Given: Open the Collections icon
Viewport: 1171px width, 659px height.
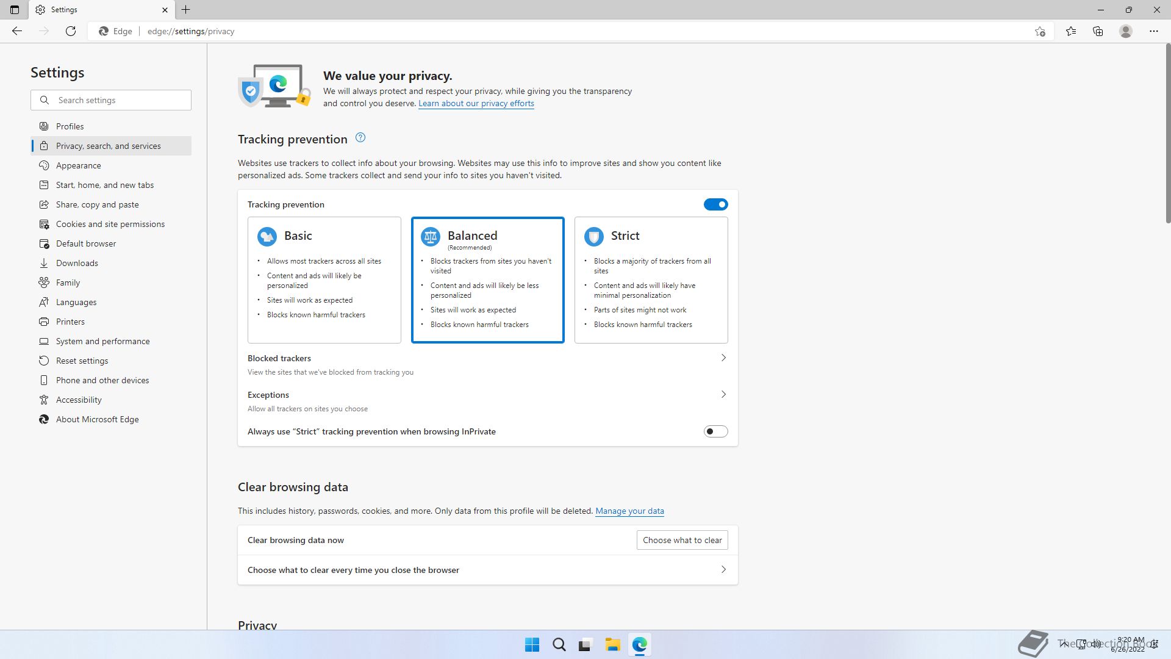Looking at the screenshot, I should coord(1098,31).
